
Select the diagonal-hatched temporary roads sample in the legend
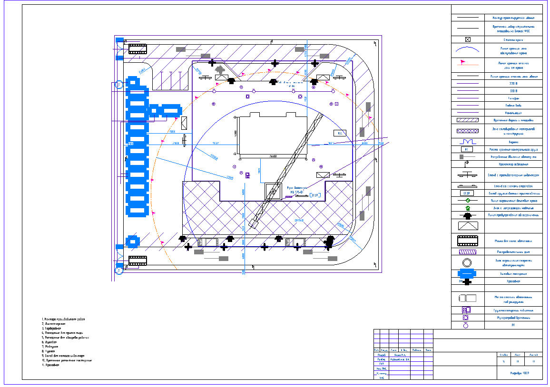(468, 120)
